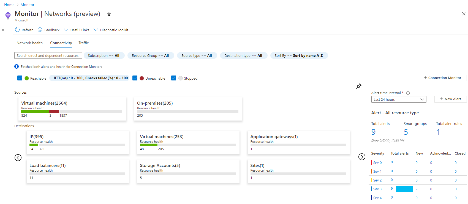Image resolution: width=468 pixels, height=204 pixels.
Task: Open the Sites(1) card
Action: pyautogui.click(x=299, y=171)
